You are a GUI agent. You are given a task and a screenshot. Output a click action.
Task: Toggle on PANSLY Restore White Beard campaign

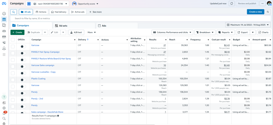23,60
